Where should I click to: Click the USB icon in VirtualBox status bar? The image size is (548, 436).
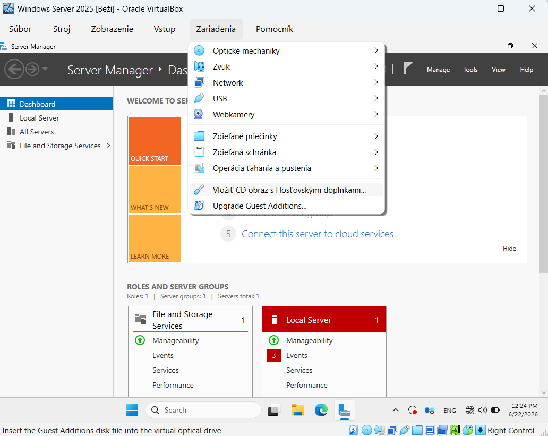click(404, 430)
